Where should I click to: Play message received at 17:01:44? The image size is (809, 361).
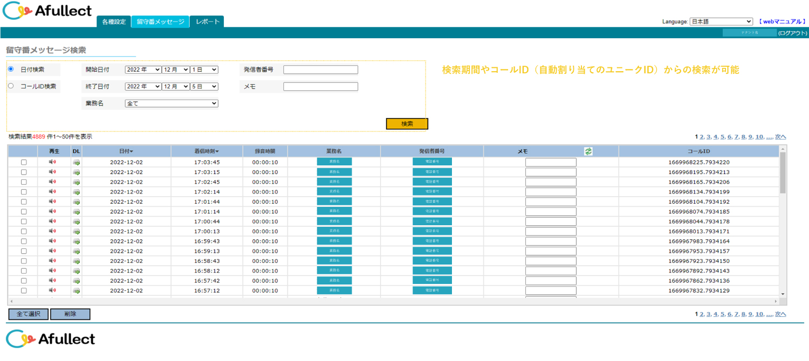pos(52,201)
